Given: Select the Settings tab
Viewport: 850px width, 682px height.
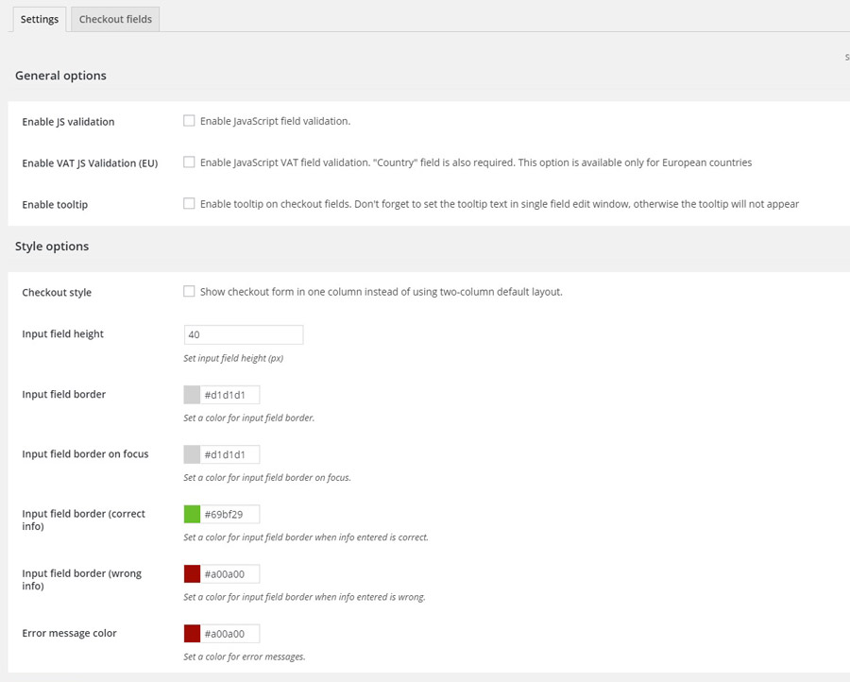Looking at the screenshot, I should (x=40, y=19).
